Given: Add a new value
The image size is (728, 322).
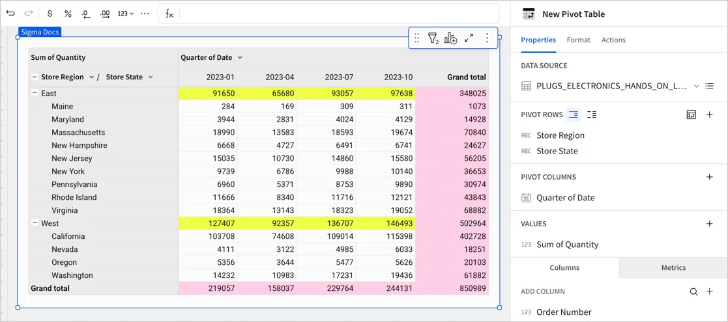Looking at the screenshot, I should pyautogui.click(x=710, y=224).
